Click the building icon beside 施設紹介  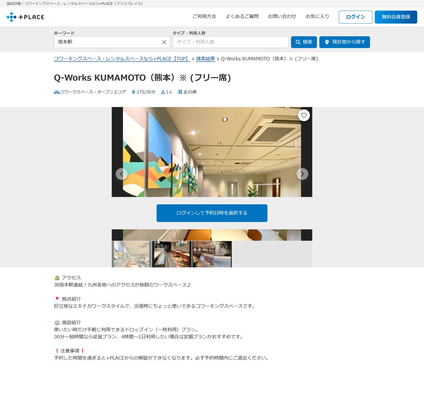click(57, 323)
